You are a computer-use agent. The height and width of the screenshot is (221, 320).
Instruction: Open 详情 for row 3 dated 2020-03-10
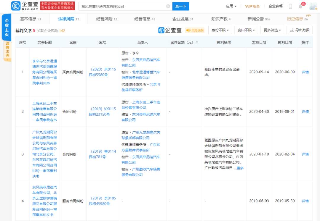pyautogui.click(x=305, y=154)
